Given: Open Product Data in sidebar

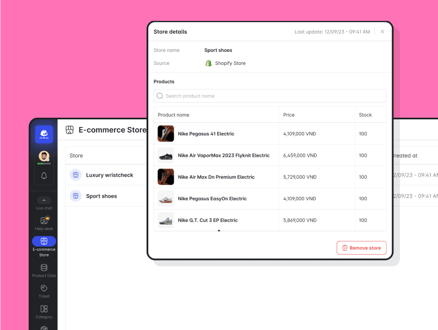Looking at the screenshot, I should tap(44, 271).
